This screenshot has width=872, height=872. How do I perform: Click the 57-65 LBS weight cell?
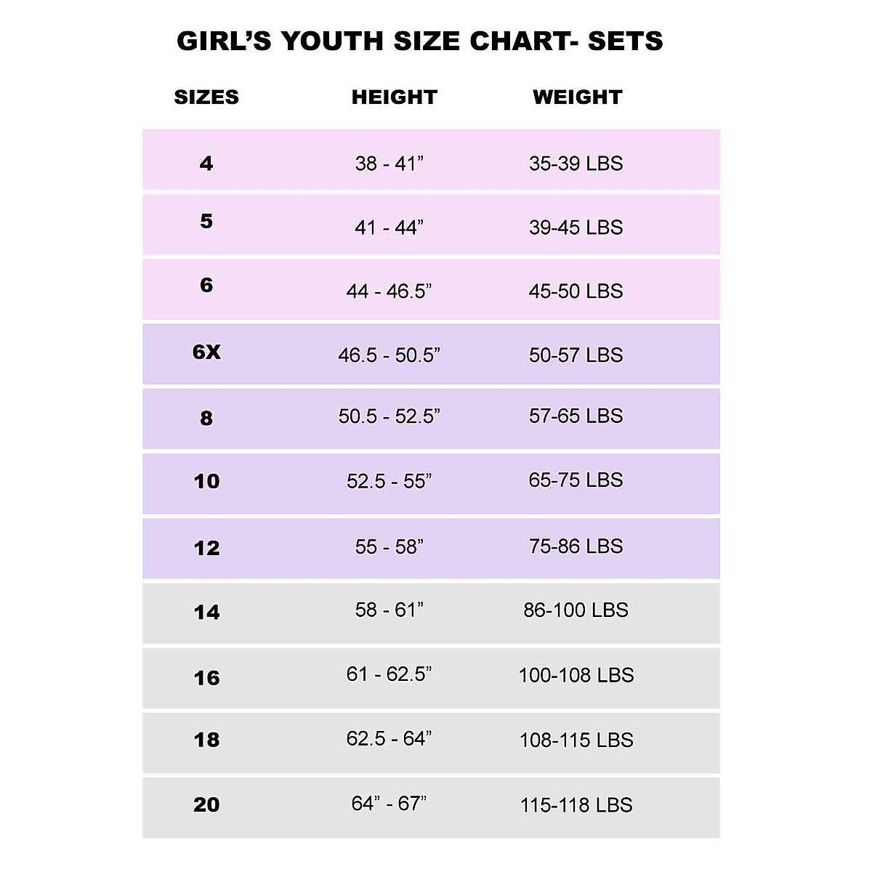point(576,416)
